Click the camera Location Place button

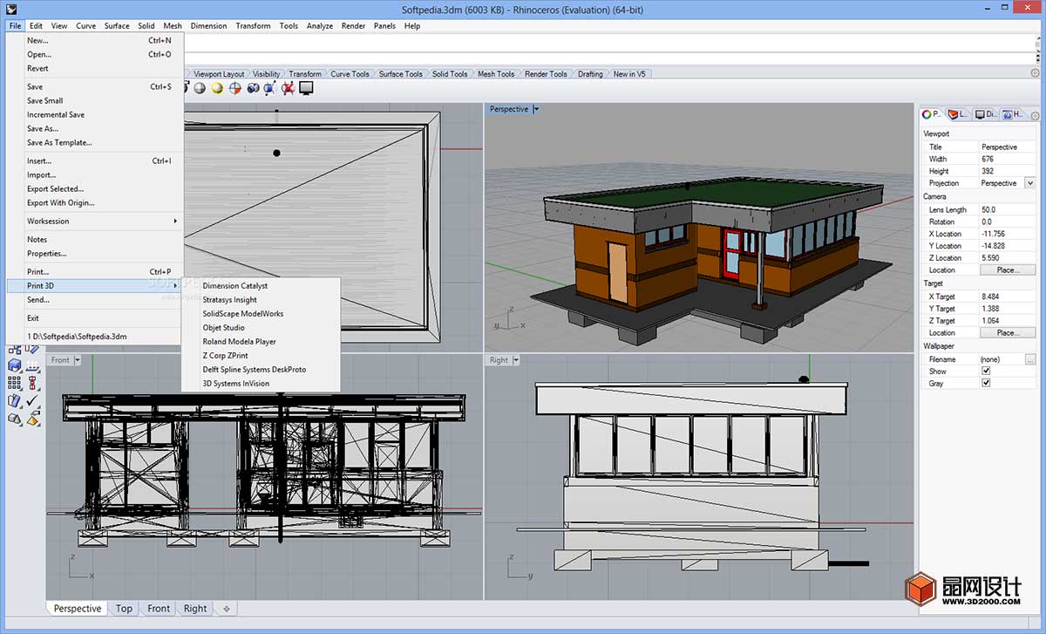[x=1008, y=269]
